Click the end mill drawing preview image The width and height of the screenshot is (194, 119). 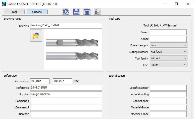(x=73, y=49)
